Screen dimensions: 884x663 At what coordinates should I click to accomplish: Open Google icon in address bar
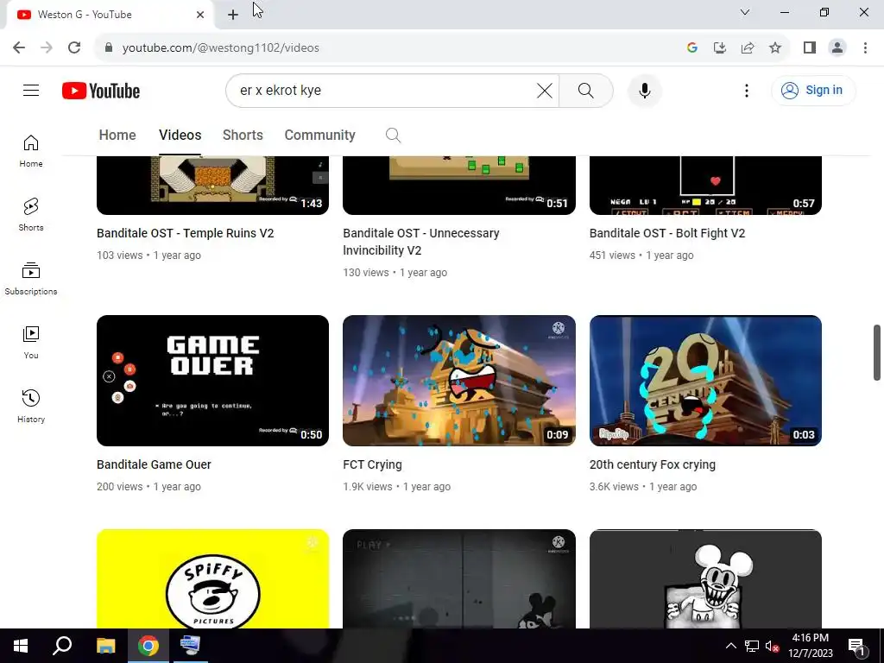[692, 48]
